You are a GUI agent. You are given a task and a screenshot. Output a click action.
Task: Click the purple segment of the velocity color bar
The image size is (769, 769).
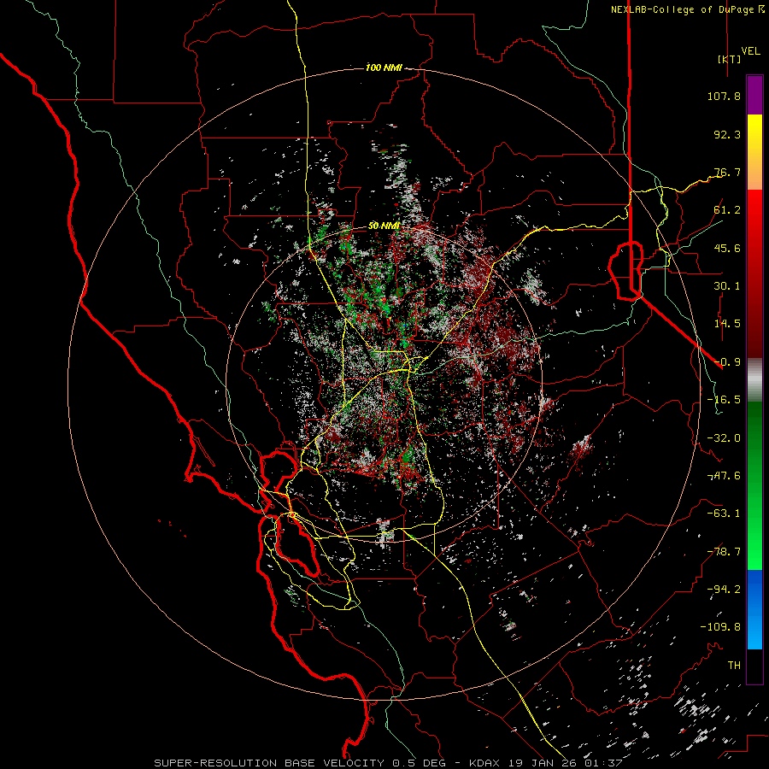click(x=754, y=95)
